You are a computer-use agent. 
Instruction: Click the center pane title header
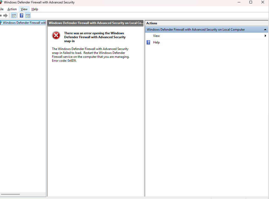(x=95, y=23)
